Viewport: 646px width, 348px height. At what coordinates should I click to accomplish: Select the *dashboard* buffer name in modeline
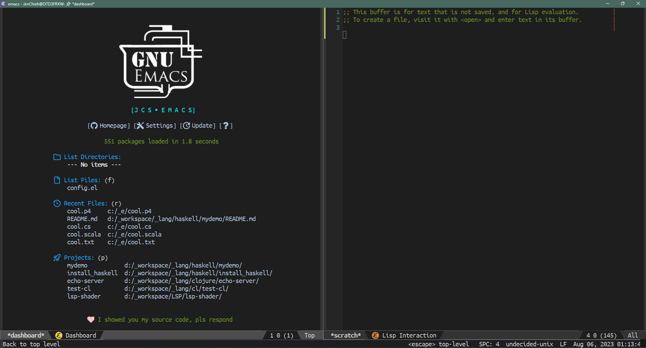point(26,335)
